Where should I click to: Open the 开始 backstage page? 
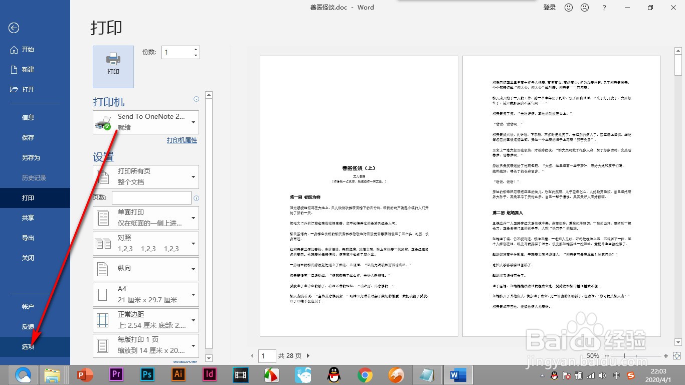[x=35, y=50]
